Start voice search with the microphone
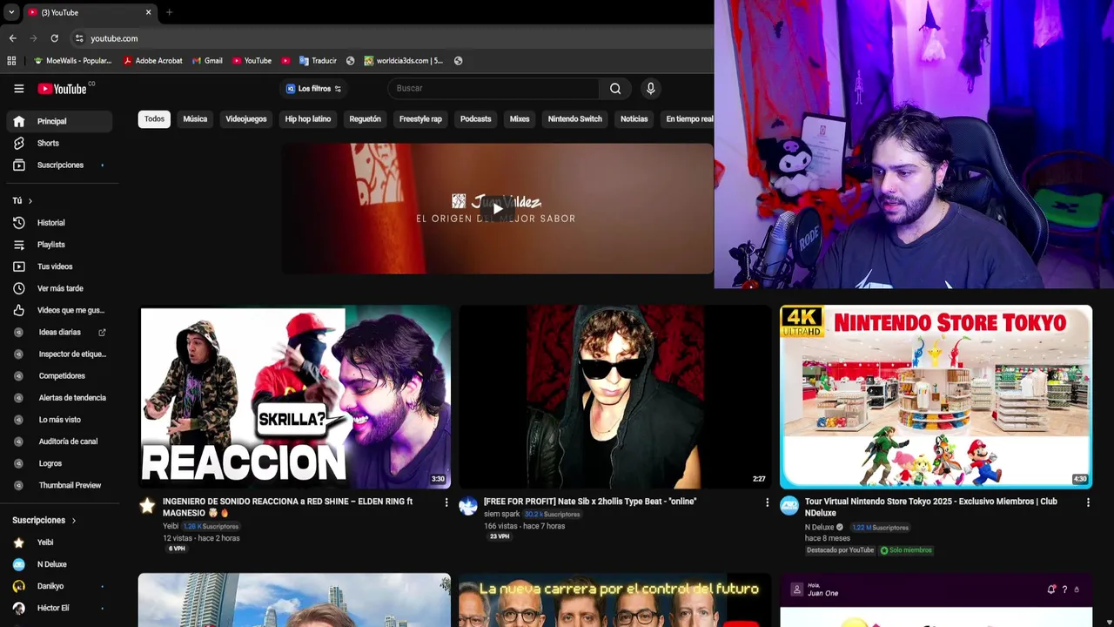This screenshot has height=627, width=1114. pos(650,88)
